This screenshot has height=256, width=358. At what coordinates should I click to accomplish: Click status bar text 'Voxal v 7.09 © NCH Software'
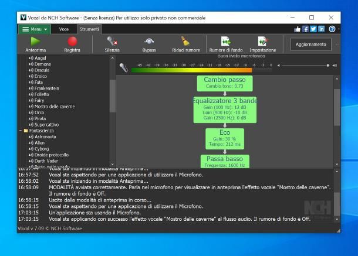pos(50,228)
